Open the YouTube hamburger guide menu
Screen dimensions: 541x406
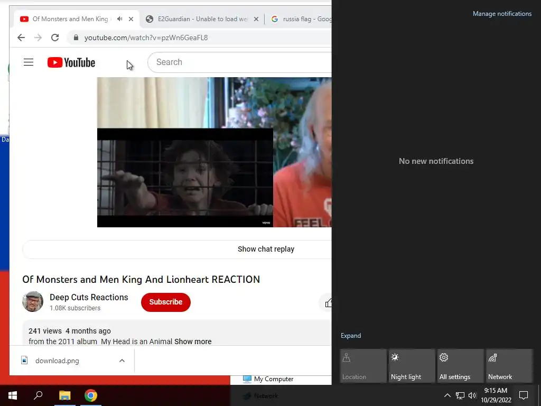[29, 62]
